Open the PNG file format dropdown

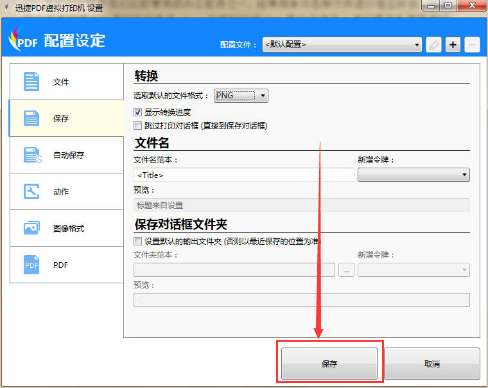[x=241, y=96]
